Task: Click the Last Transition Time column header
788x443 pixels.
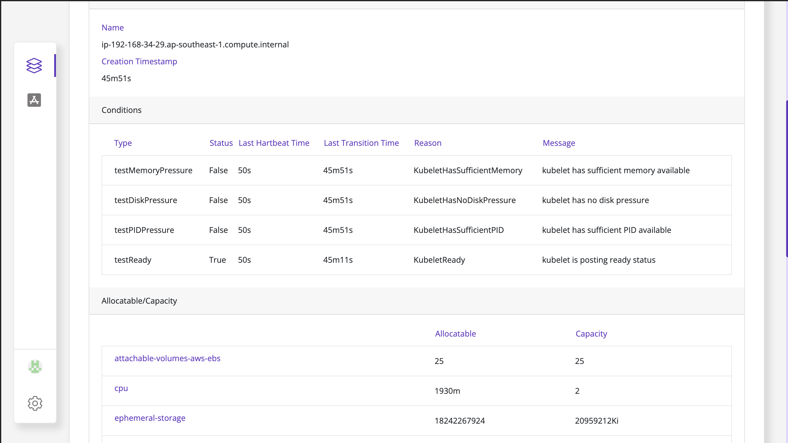Action: (361, 143)
